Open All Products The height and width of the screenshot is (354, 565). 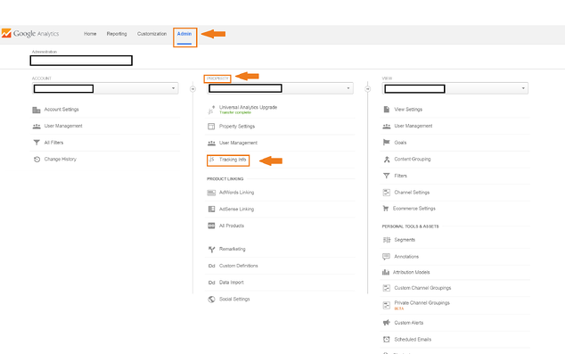coord(232,226)
